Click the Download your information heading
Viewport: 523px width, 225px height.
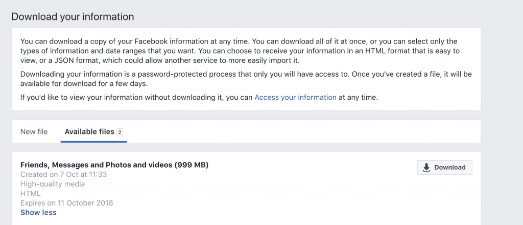[73, 16]
